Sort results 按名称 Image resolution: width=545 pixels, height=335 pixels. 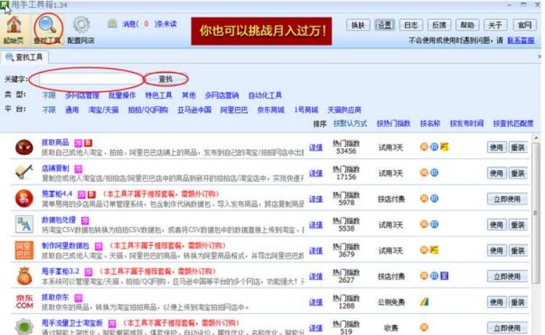click(x=430, y=123)
